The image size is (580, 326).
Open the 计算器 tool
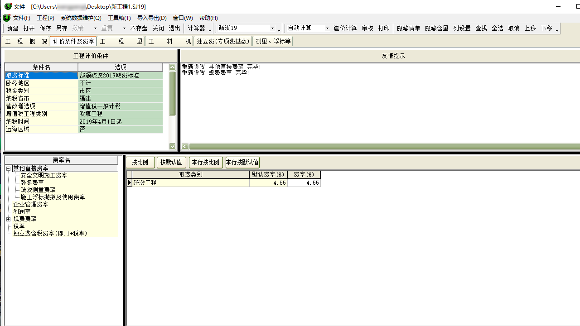click(x=196, y=28)
